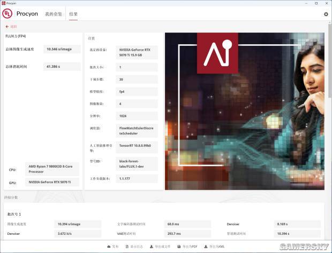The height and width of the screenshot is (253, 332).
Task: Click the black-forest-labs/FLUX.1-dev model ID field
Action: coord(137,164)
